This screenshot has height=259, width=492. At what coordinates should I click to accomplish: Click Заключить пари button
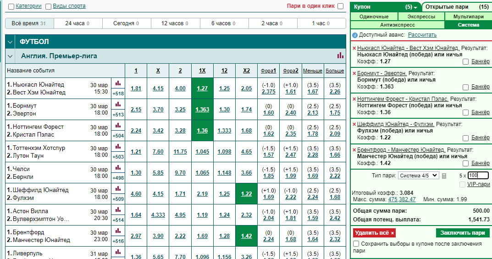(x=463, y=233)
